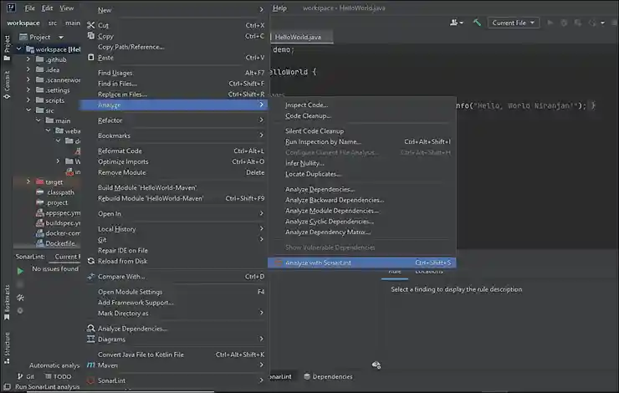The image size is (619, 393).
Task: Select Run Inspection by Name
Action: 361,141
